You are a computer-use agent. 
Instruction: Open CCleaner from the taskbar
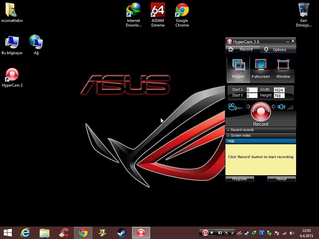tap(64, 233)
